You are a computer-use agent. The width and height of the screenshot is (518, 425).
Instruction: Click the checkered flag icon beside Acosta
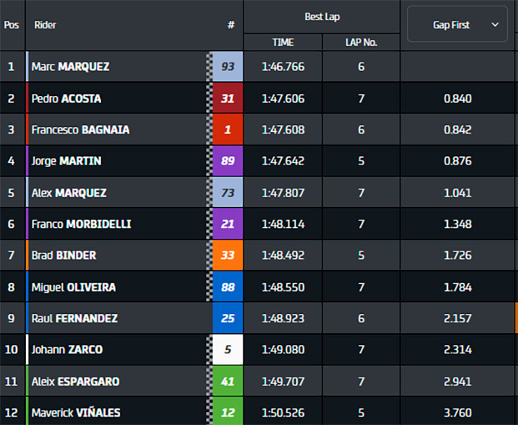coord(209,98)
